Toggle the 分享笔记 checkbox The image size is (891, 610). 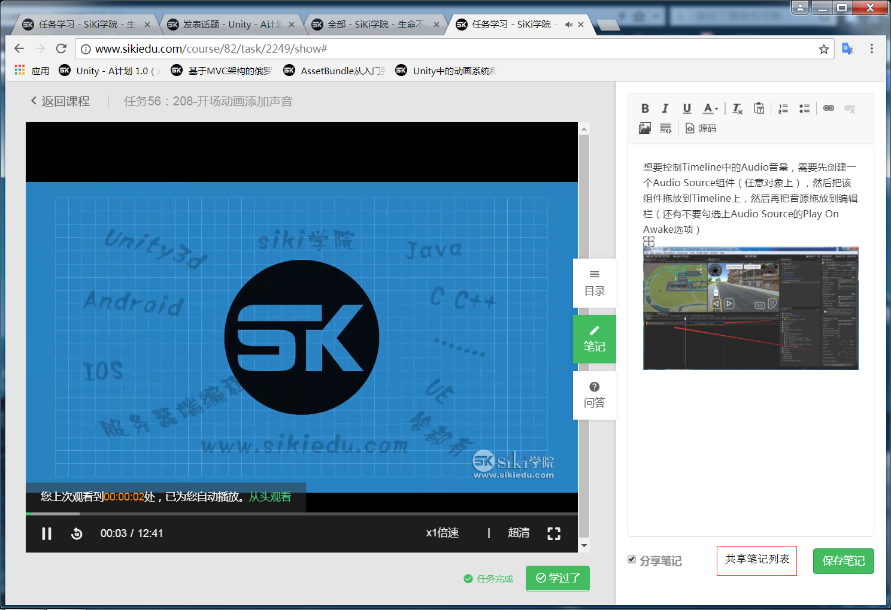coord(632,559)
